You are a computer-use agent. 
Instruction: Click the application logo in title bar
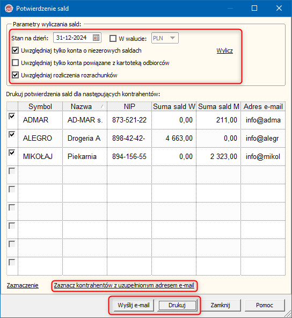point(9,9)
